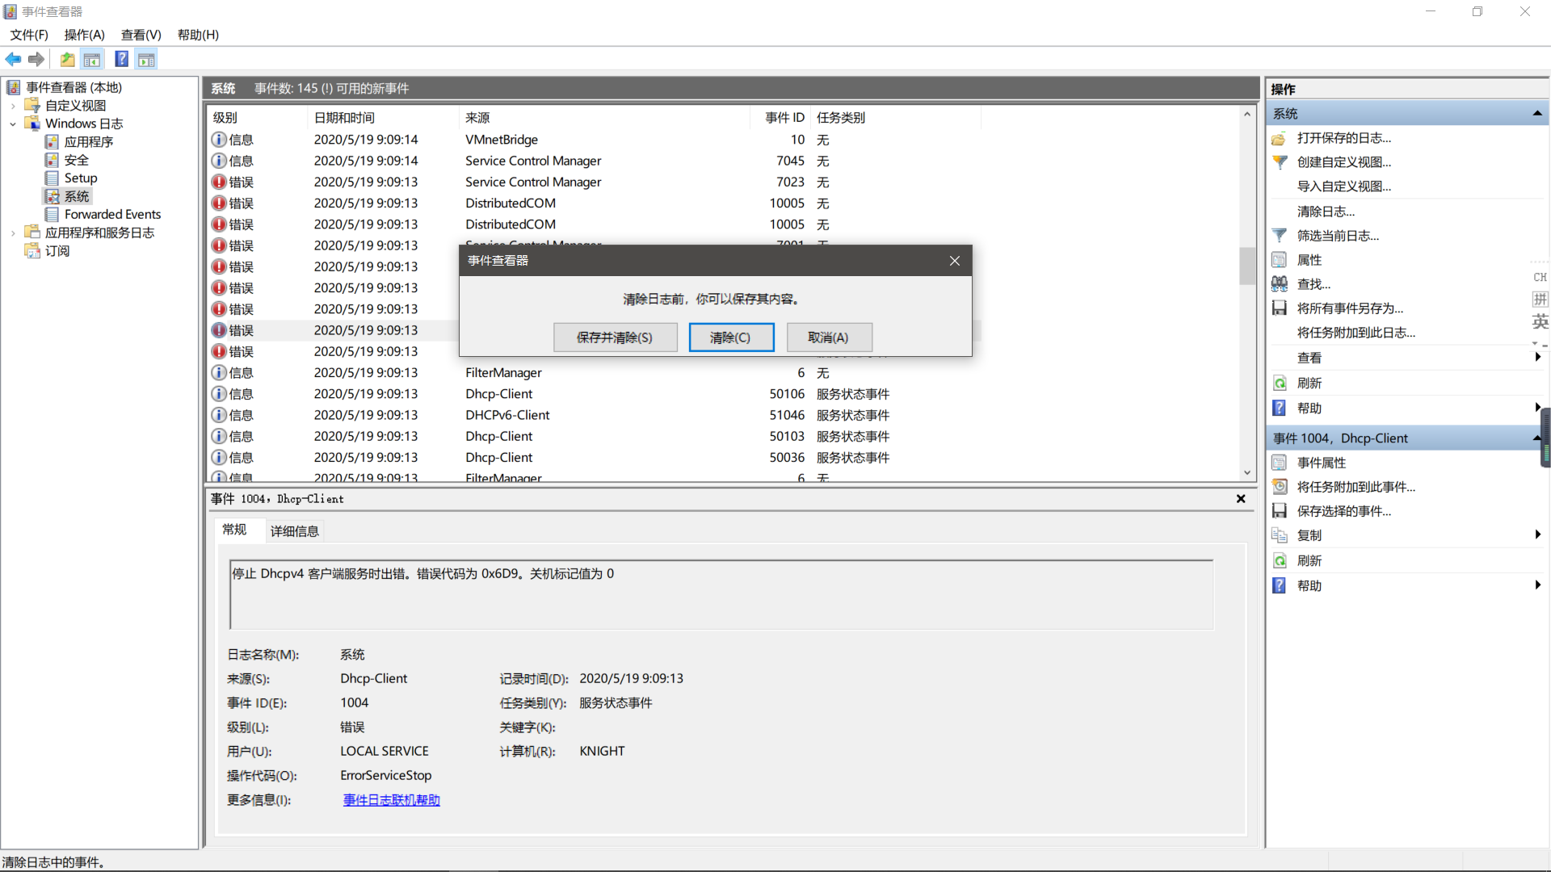
Task: Open the 安全 log in tree
Action: [76, 160]
